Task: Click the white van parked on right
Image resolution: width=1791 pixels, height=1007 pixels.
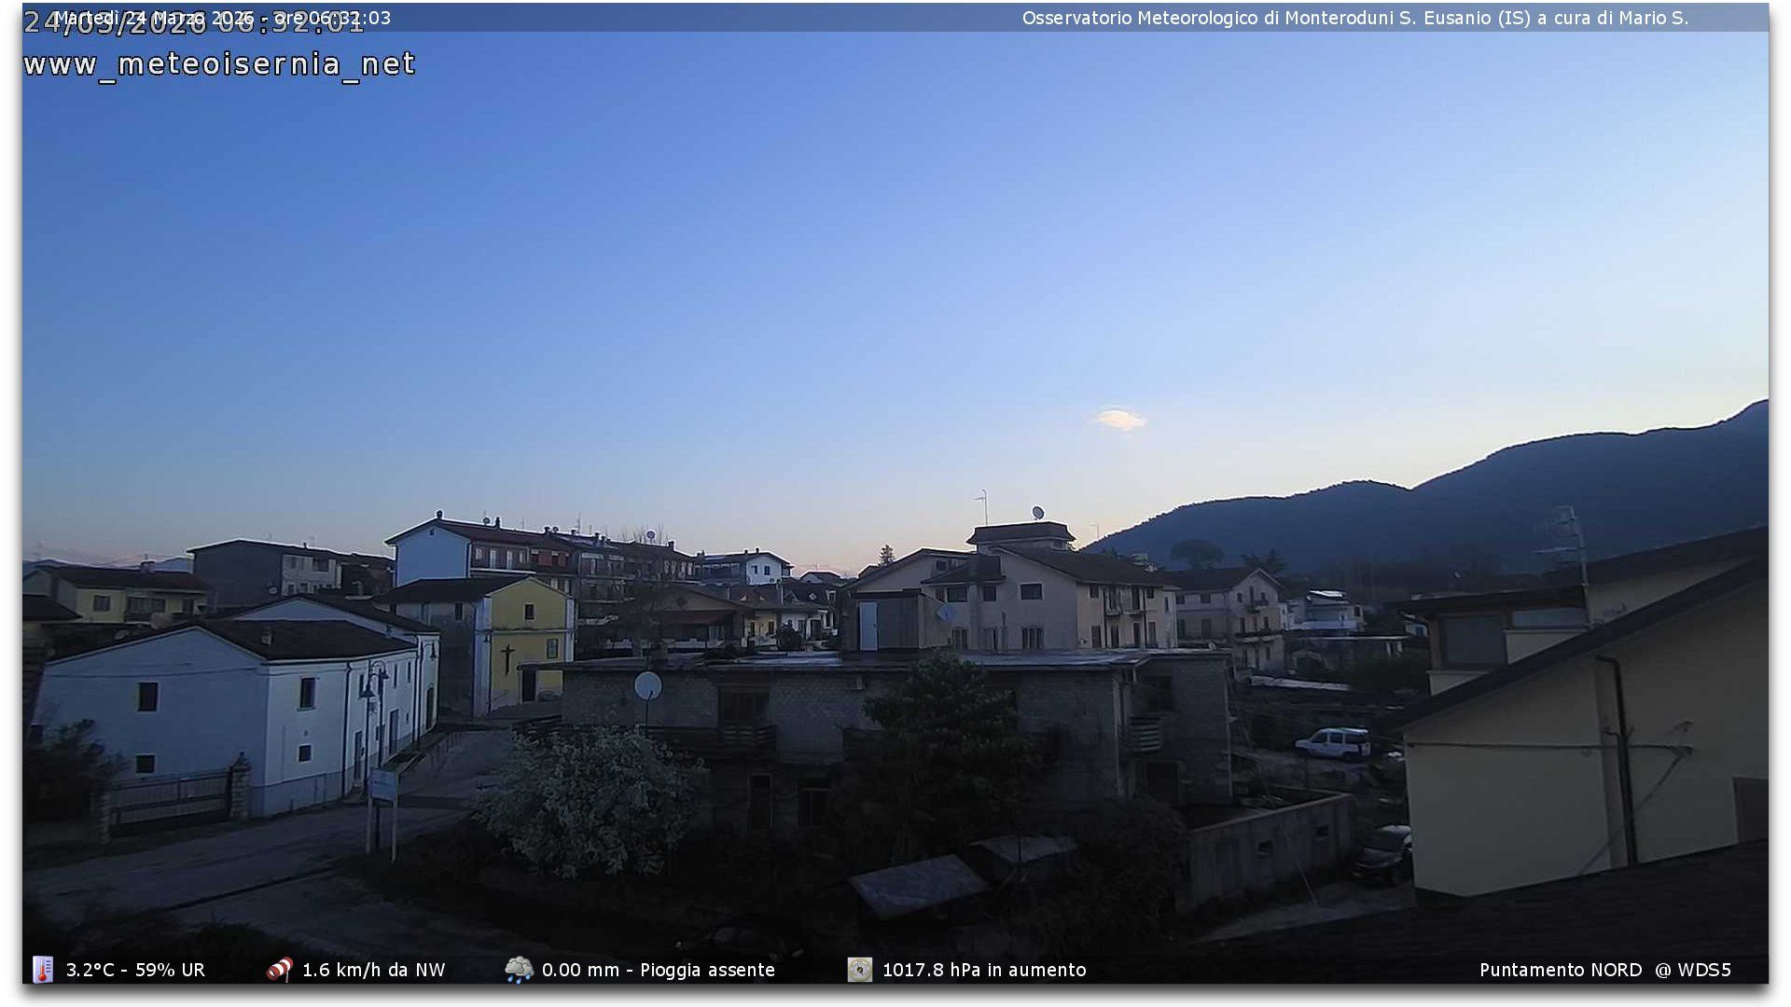Action: [1333, 743]
